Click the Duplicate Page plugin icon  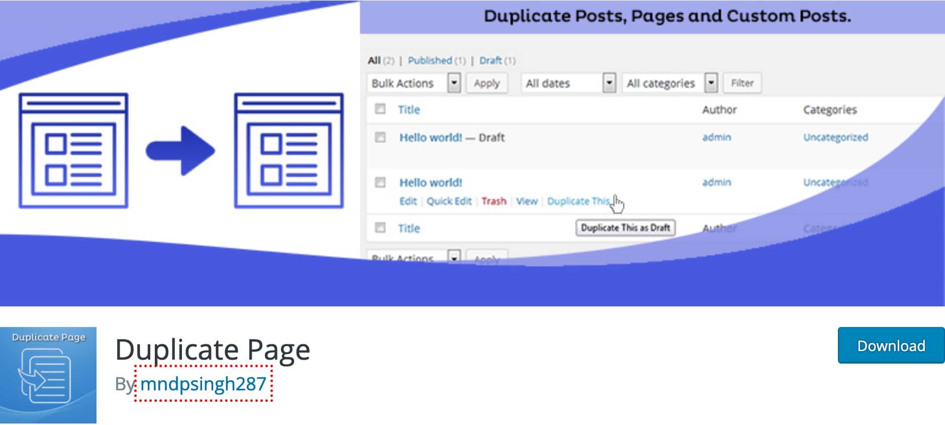[x=48, y=375]
